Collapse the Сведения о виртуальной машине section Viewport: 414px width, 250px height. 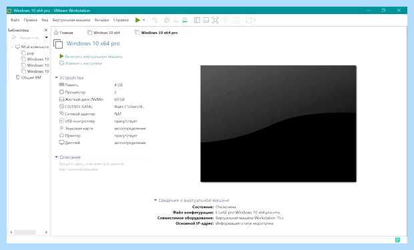click(x=156, y=200)
